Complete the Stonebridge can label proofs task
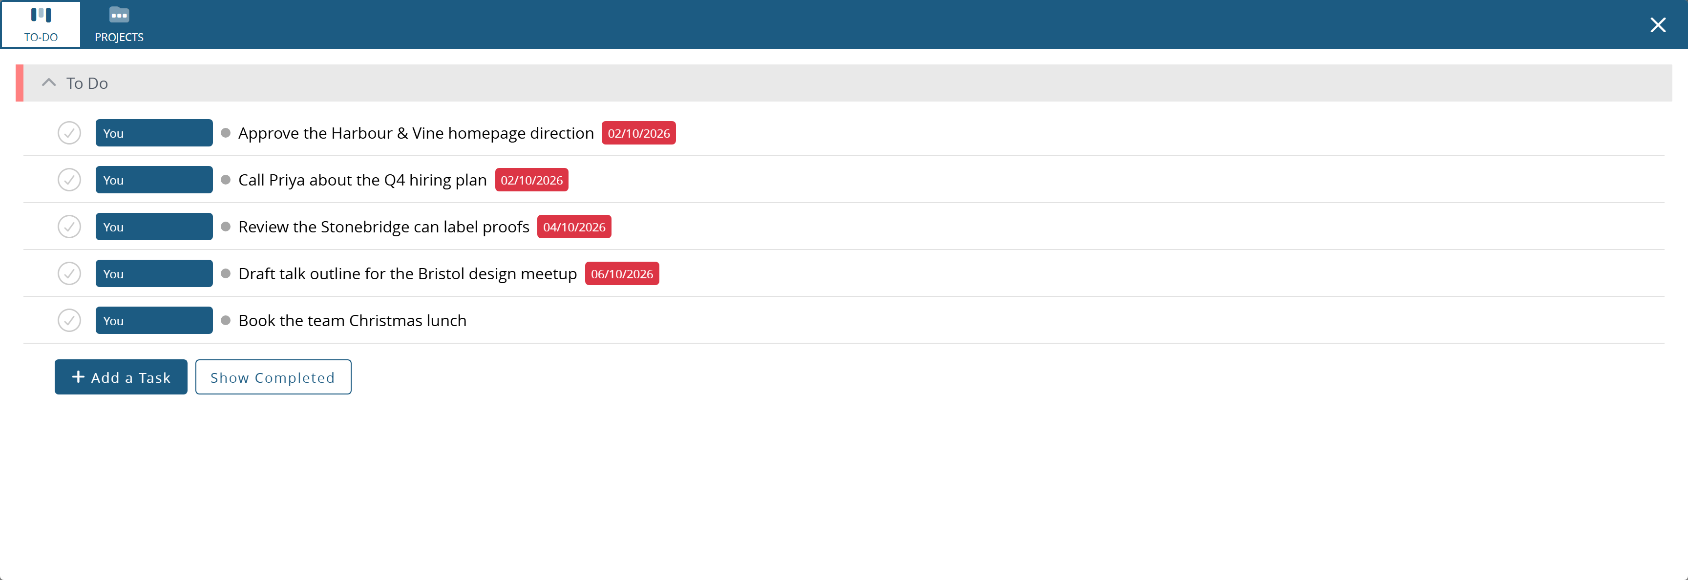Screen dimensions: 1688x580 (x=69, y=227)
